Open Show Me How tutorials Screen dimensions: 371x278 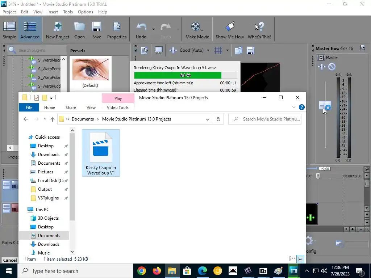click(230, 30)
